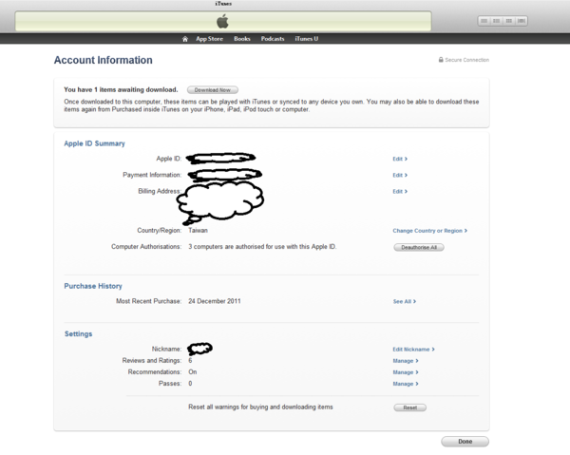Switch to Cover Flow view
This screenshot has height=455, width=570.
522,21
